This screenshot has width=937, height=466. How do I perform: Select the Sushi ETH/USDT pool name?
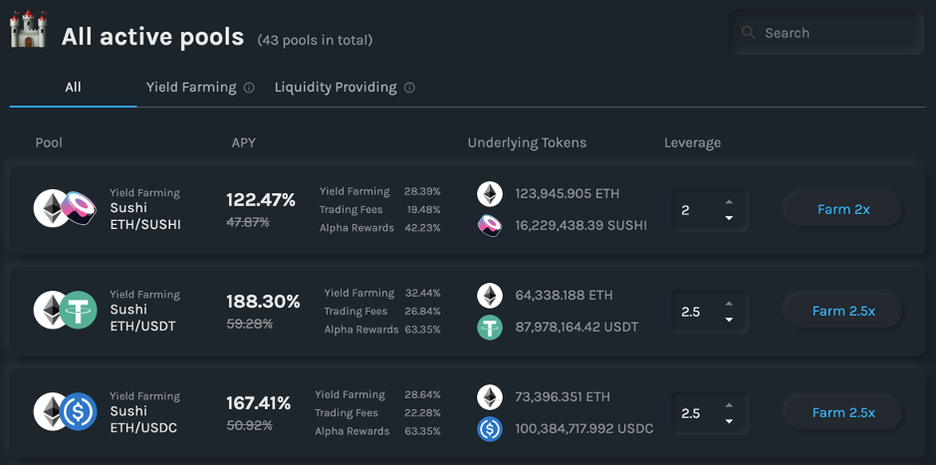click(142, 318)
